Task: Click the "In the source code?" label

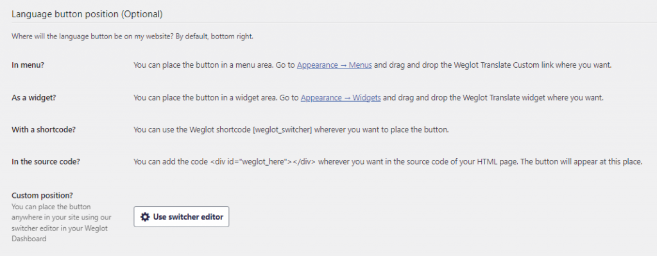Action: coord(47,161)
